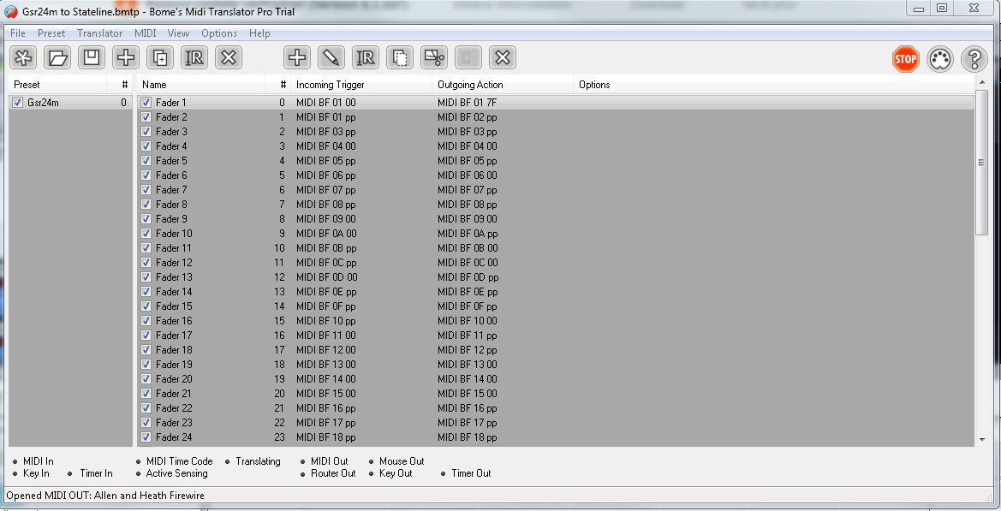Open a project file with folder icon
This screenshot has width=1001, height=511.
coord(57,58)
